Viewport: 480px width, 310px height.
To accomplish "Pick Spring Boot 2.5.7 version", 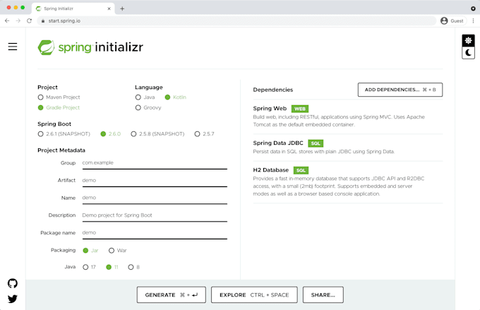I will (198, 133).
